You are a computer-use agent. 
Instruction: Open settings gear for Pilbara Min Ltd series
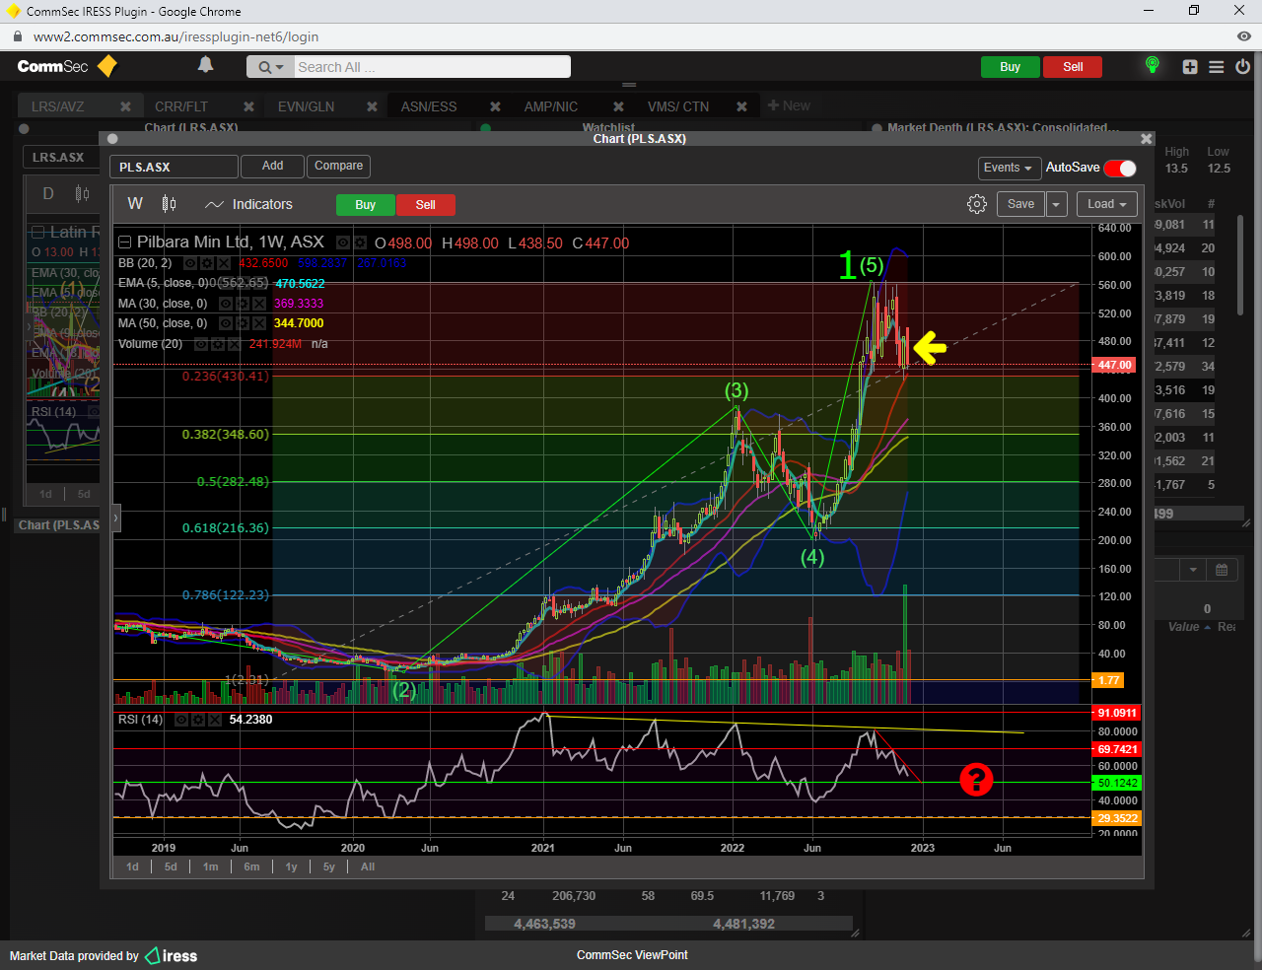coord(360,242)
